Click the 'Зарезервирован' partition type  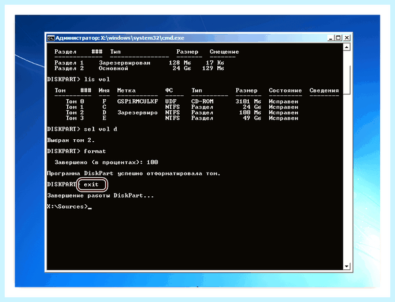pyautogui.click(x=124, y=63)
